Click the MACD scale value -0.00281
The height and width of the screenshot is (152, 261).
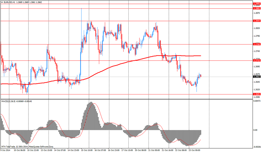pyautogui.click(x=257, y=147)
